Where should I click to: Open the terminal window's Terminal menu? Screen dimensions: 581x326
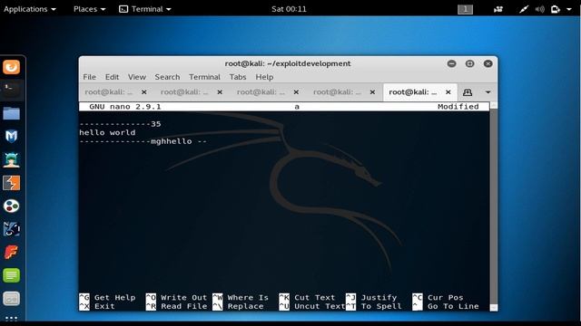pyautogui.click(x=204, y=77)
